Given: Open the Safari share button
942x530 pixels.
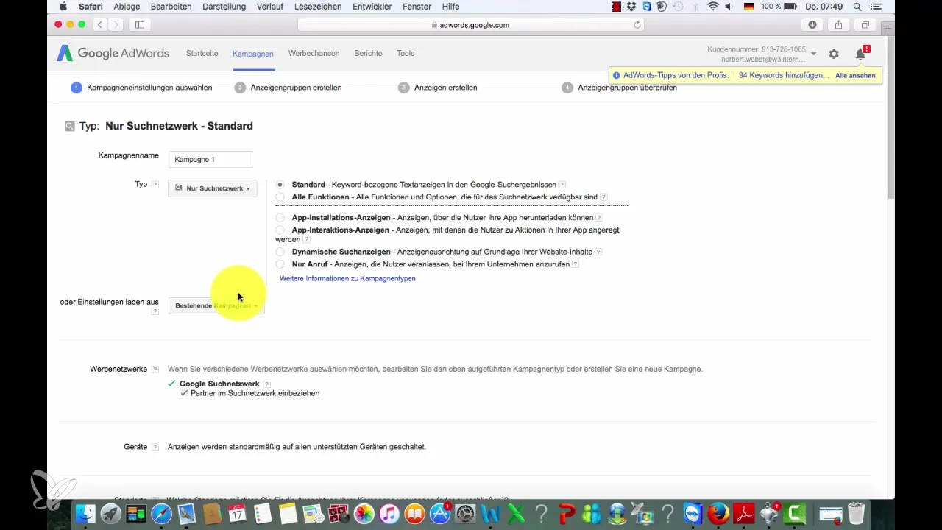Looking at the screenshot, I should [x=838, y=25].
